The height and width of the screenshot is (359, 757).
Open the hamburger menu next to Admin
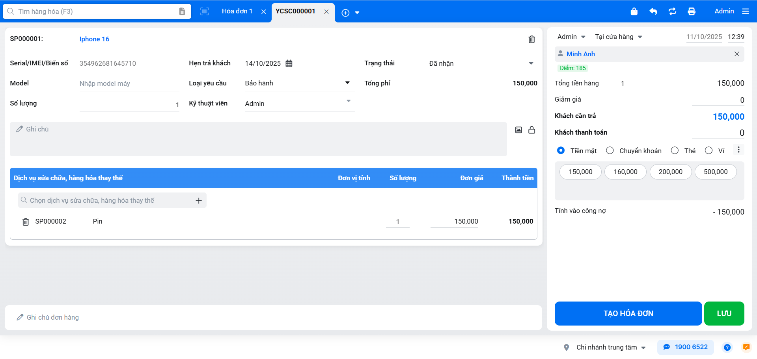pyautogui.click(x=745, y=11)
